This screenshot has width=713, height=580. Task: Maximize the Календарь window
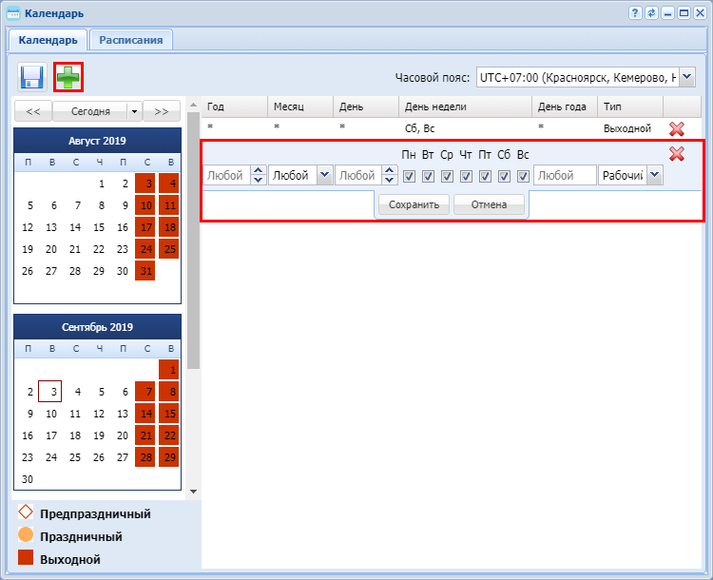click(x=684, y=13)
